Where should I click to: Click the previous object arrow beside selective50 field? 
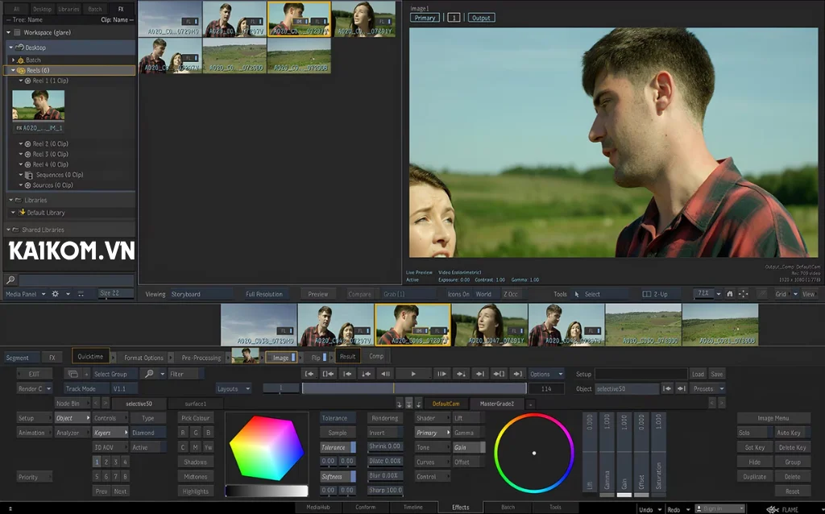pyautogui.click(x=667, y=389)
